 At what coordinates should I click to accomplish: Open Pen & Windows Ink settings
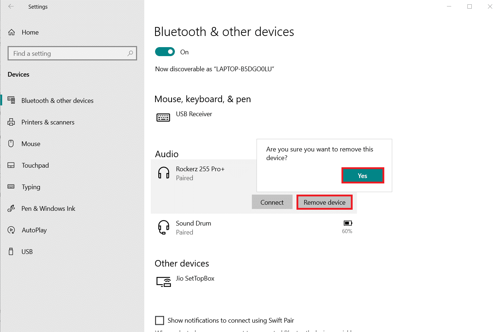coord(48,209)
